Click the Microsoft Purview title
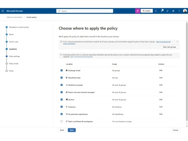 pos(15,11)
